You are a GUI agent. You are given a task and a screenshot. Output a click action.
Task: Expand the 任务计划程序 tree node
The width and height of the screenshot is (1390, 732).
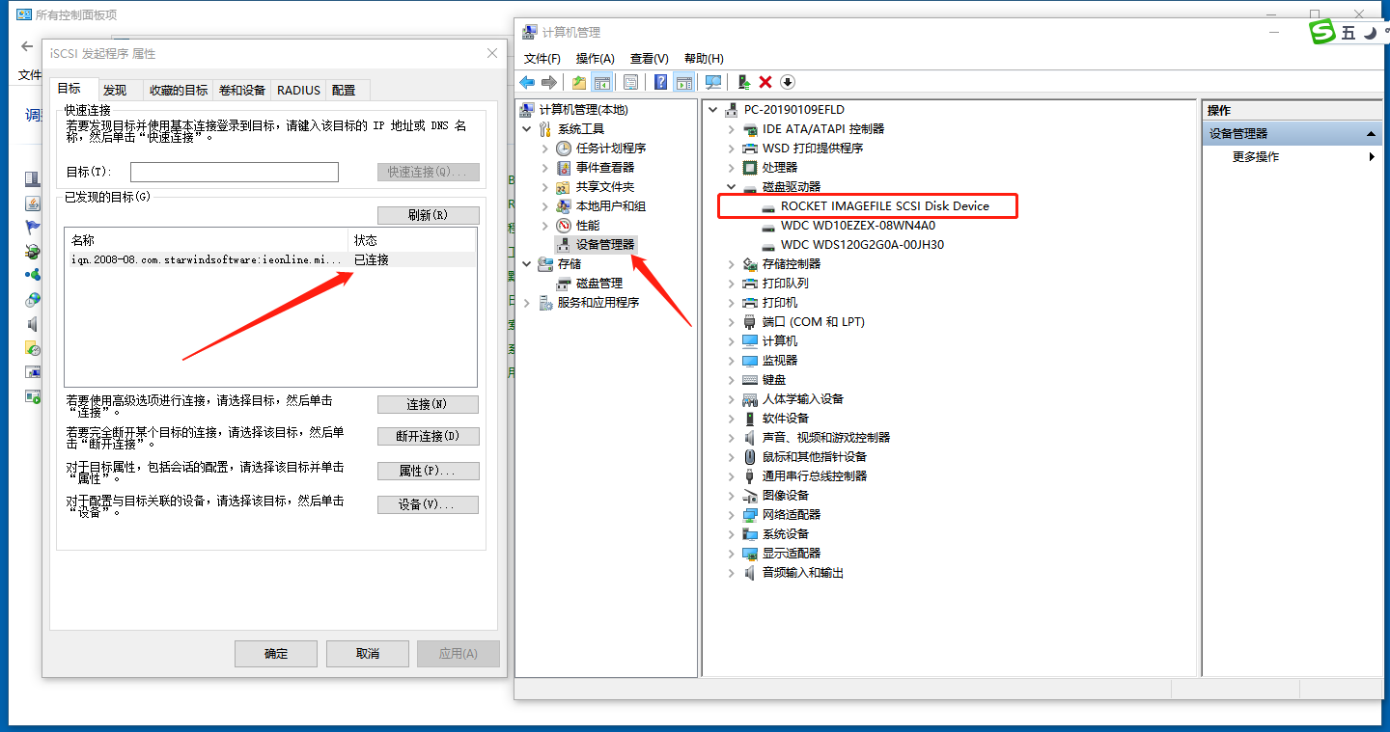click(545, 148)
